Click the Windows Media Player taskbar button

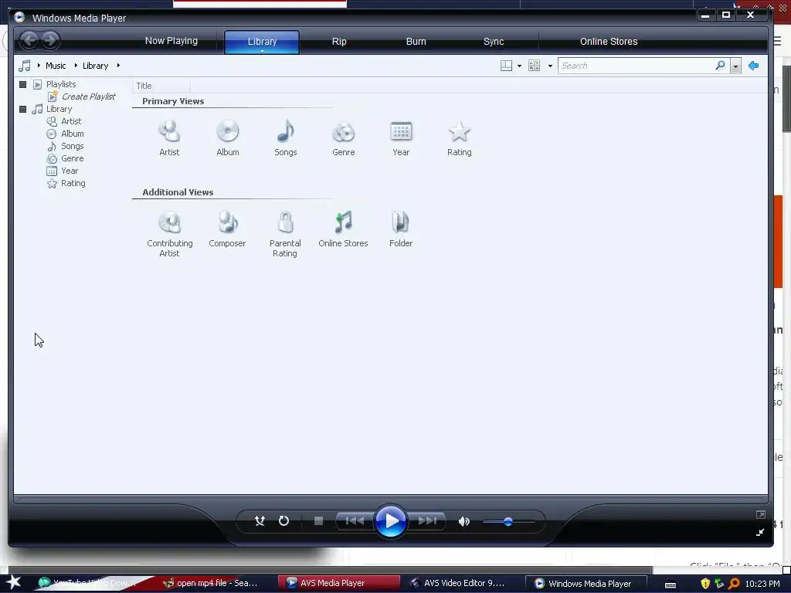pos(586,584)
